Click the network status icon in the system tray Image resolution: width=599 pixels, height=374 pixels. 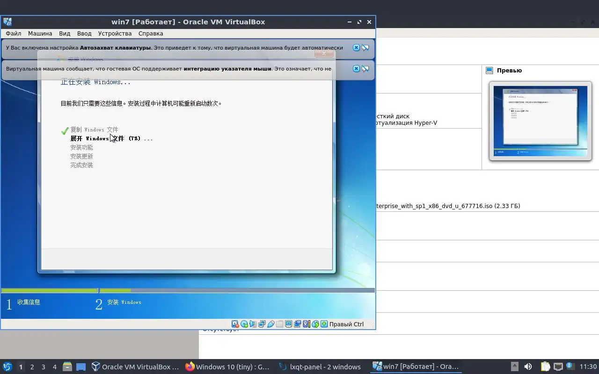point(558,367)
